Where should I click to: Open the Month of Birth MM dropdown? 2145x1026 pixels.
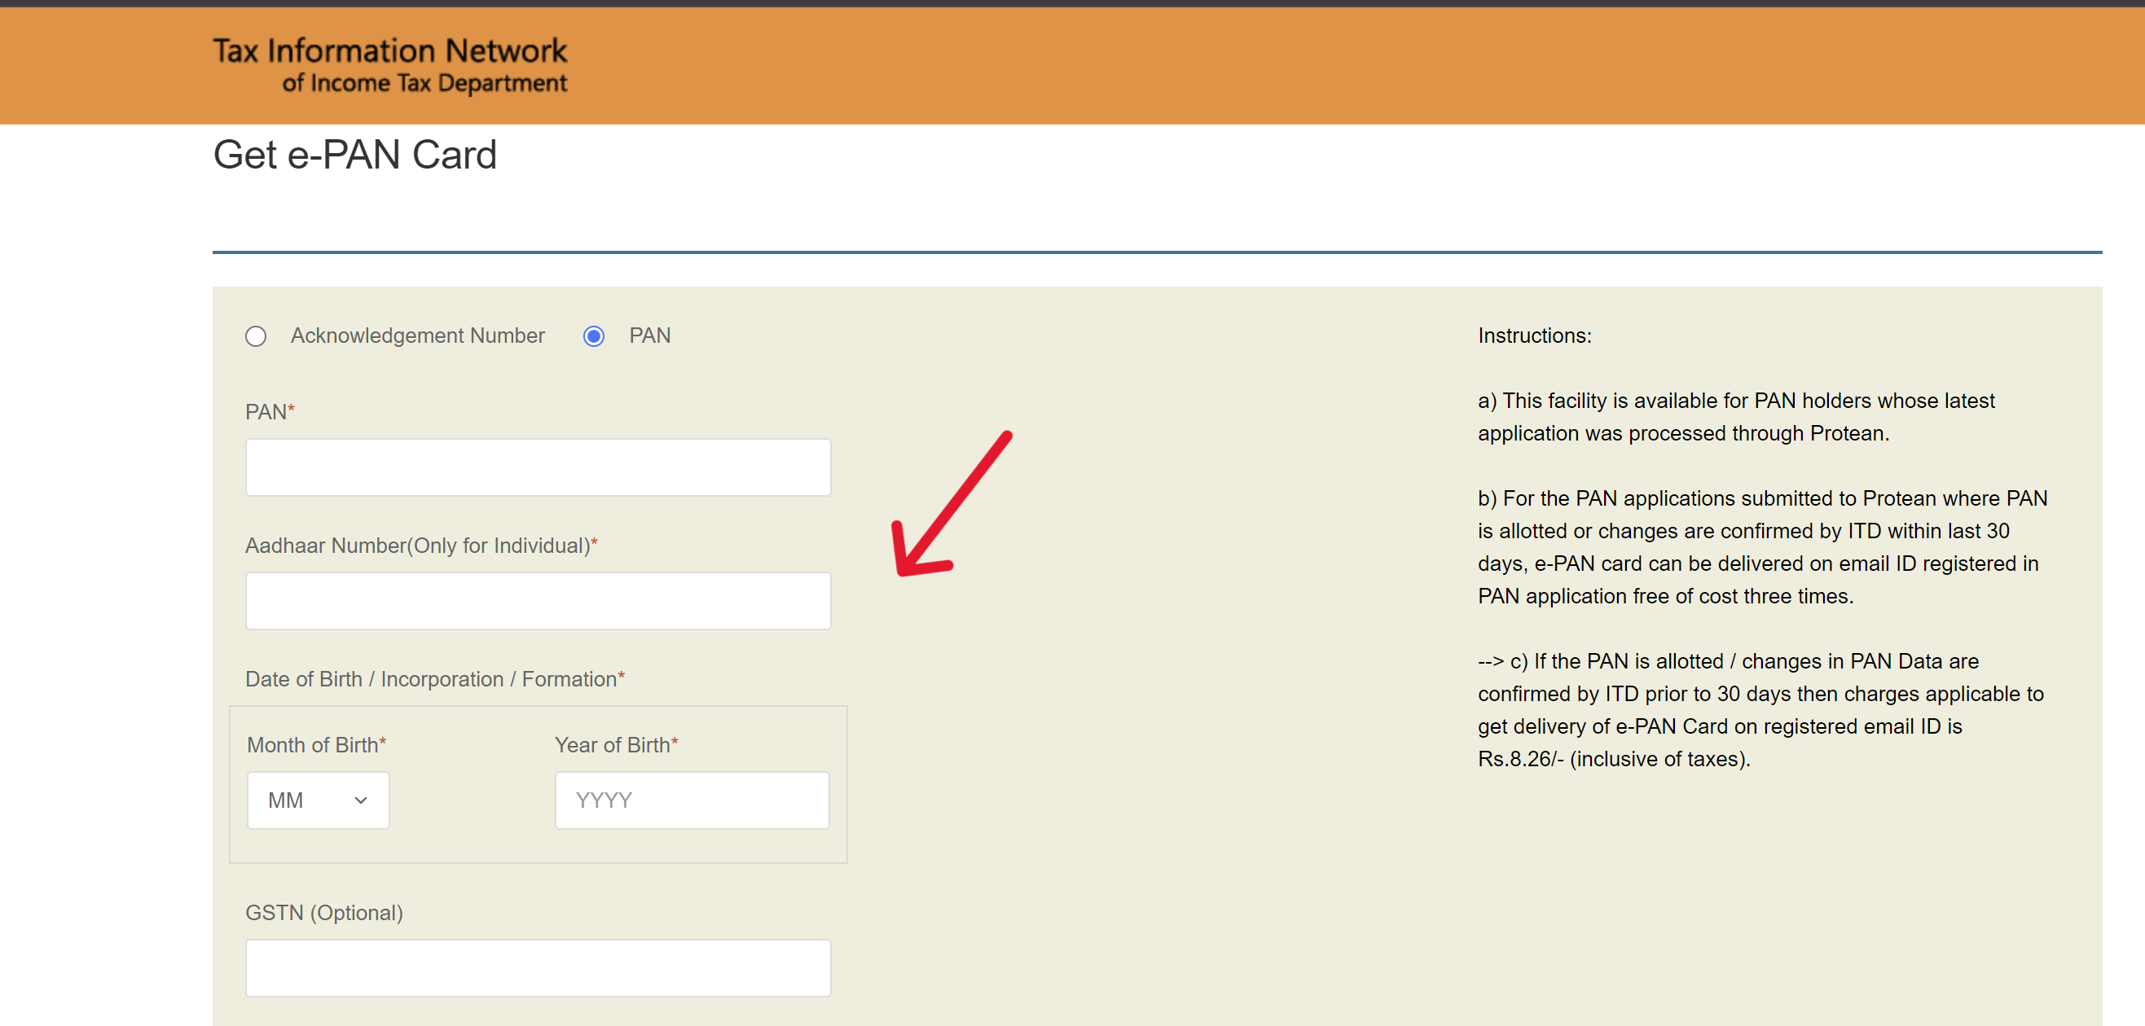tap(318, 800)
